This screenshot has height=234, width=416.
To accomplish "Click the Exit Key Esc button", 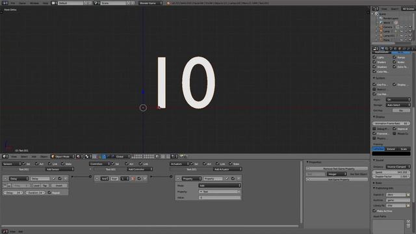I will [401, 110].
